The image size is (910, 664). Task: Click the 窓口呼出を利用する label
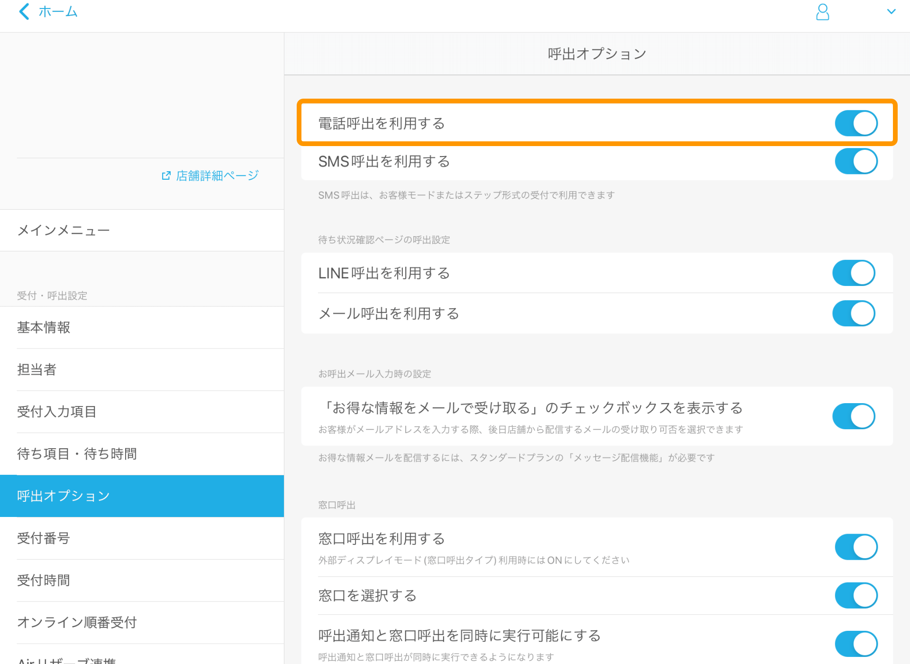[x=382, y=539]
